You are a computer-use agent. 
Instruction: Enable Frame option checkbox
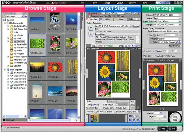(106, 112)
